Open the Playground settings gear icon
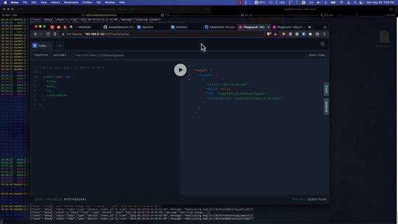This screenshot has width=398, height=224. tap(322, 44)
